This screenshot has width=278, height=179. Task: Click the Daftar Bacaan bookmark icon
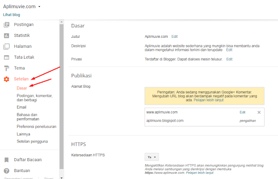tap(7, 160)
